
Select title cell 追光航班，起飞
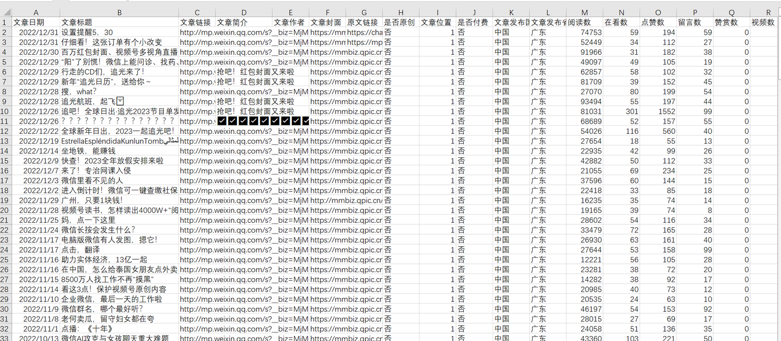(119, 101)
